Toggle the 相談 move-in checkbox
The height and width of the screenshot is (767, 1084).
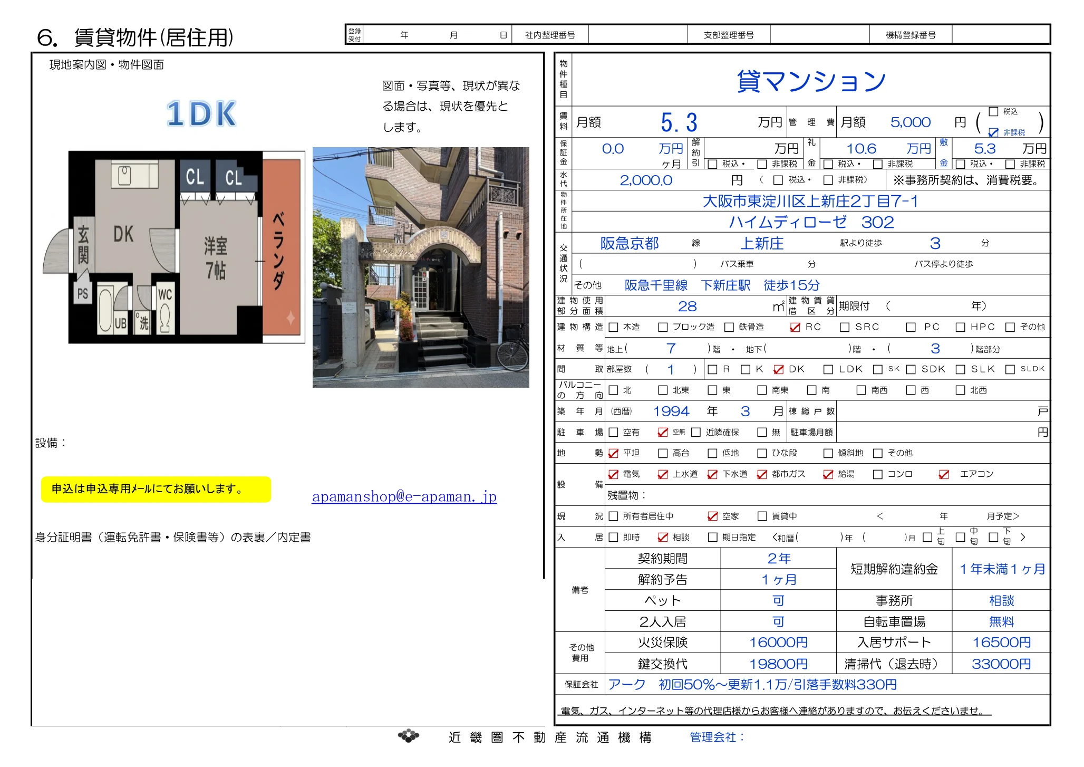tap(663, 537)
